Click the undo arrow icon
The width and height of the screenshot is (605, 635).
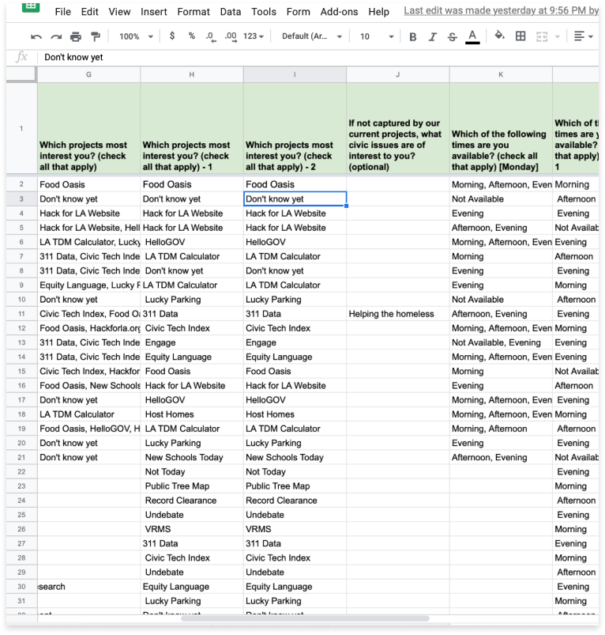[x=36, y=37]
